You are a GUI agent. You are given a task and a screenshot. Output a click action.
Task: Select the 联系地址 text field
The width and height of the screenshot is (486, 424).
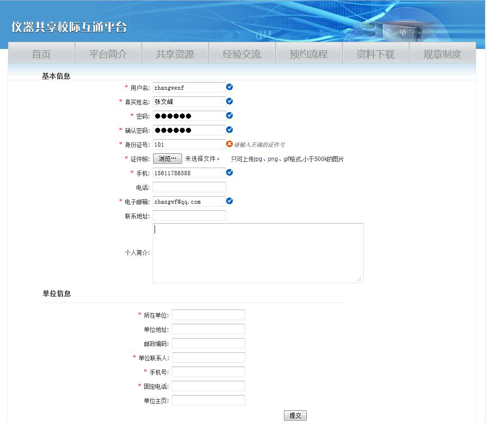189,216
